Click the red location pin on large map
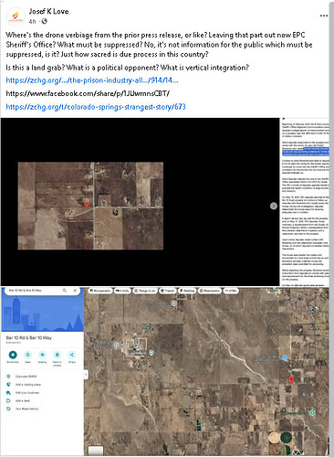 (291, 379)
